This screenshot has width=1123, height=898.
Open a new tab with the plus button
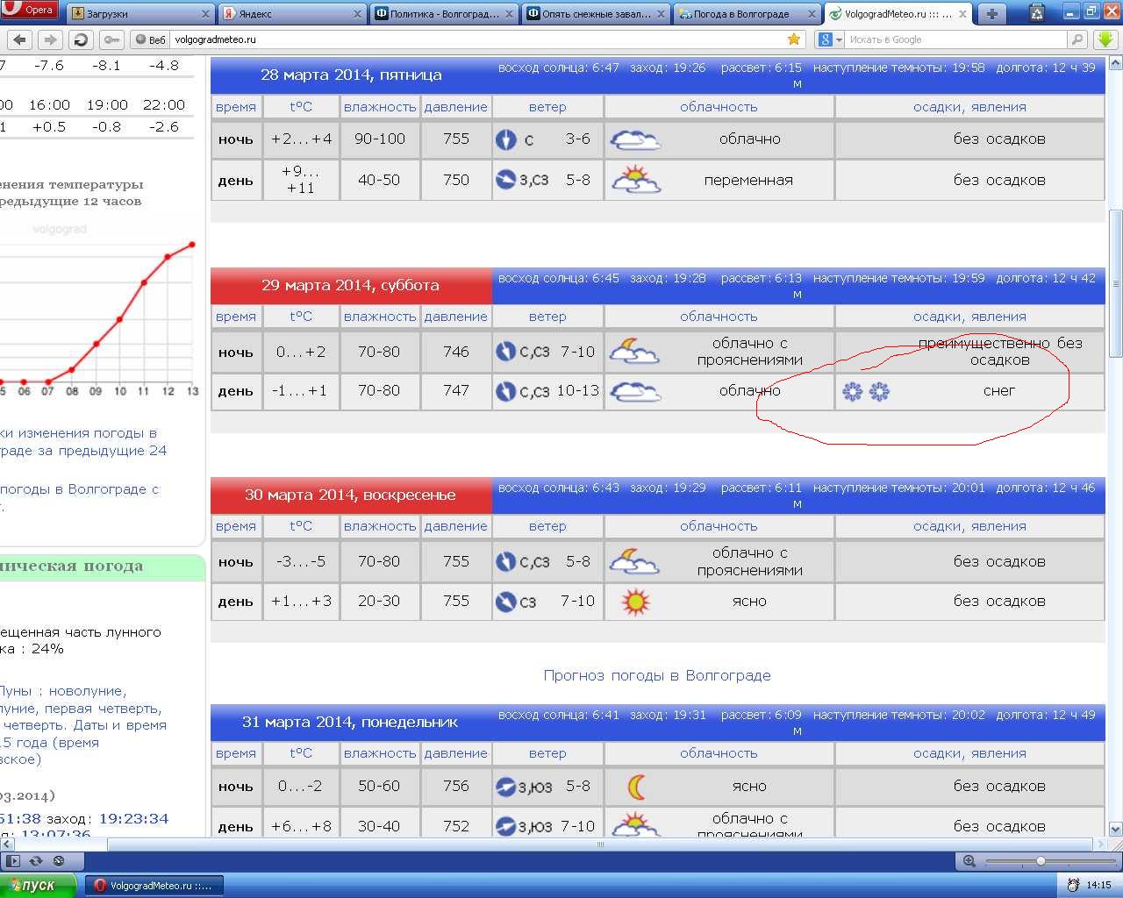[991, 13]
